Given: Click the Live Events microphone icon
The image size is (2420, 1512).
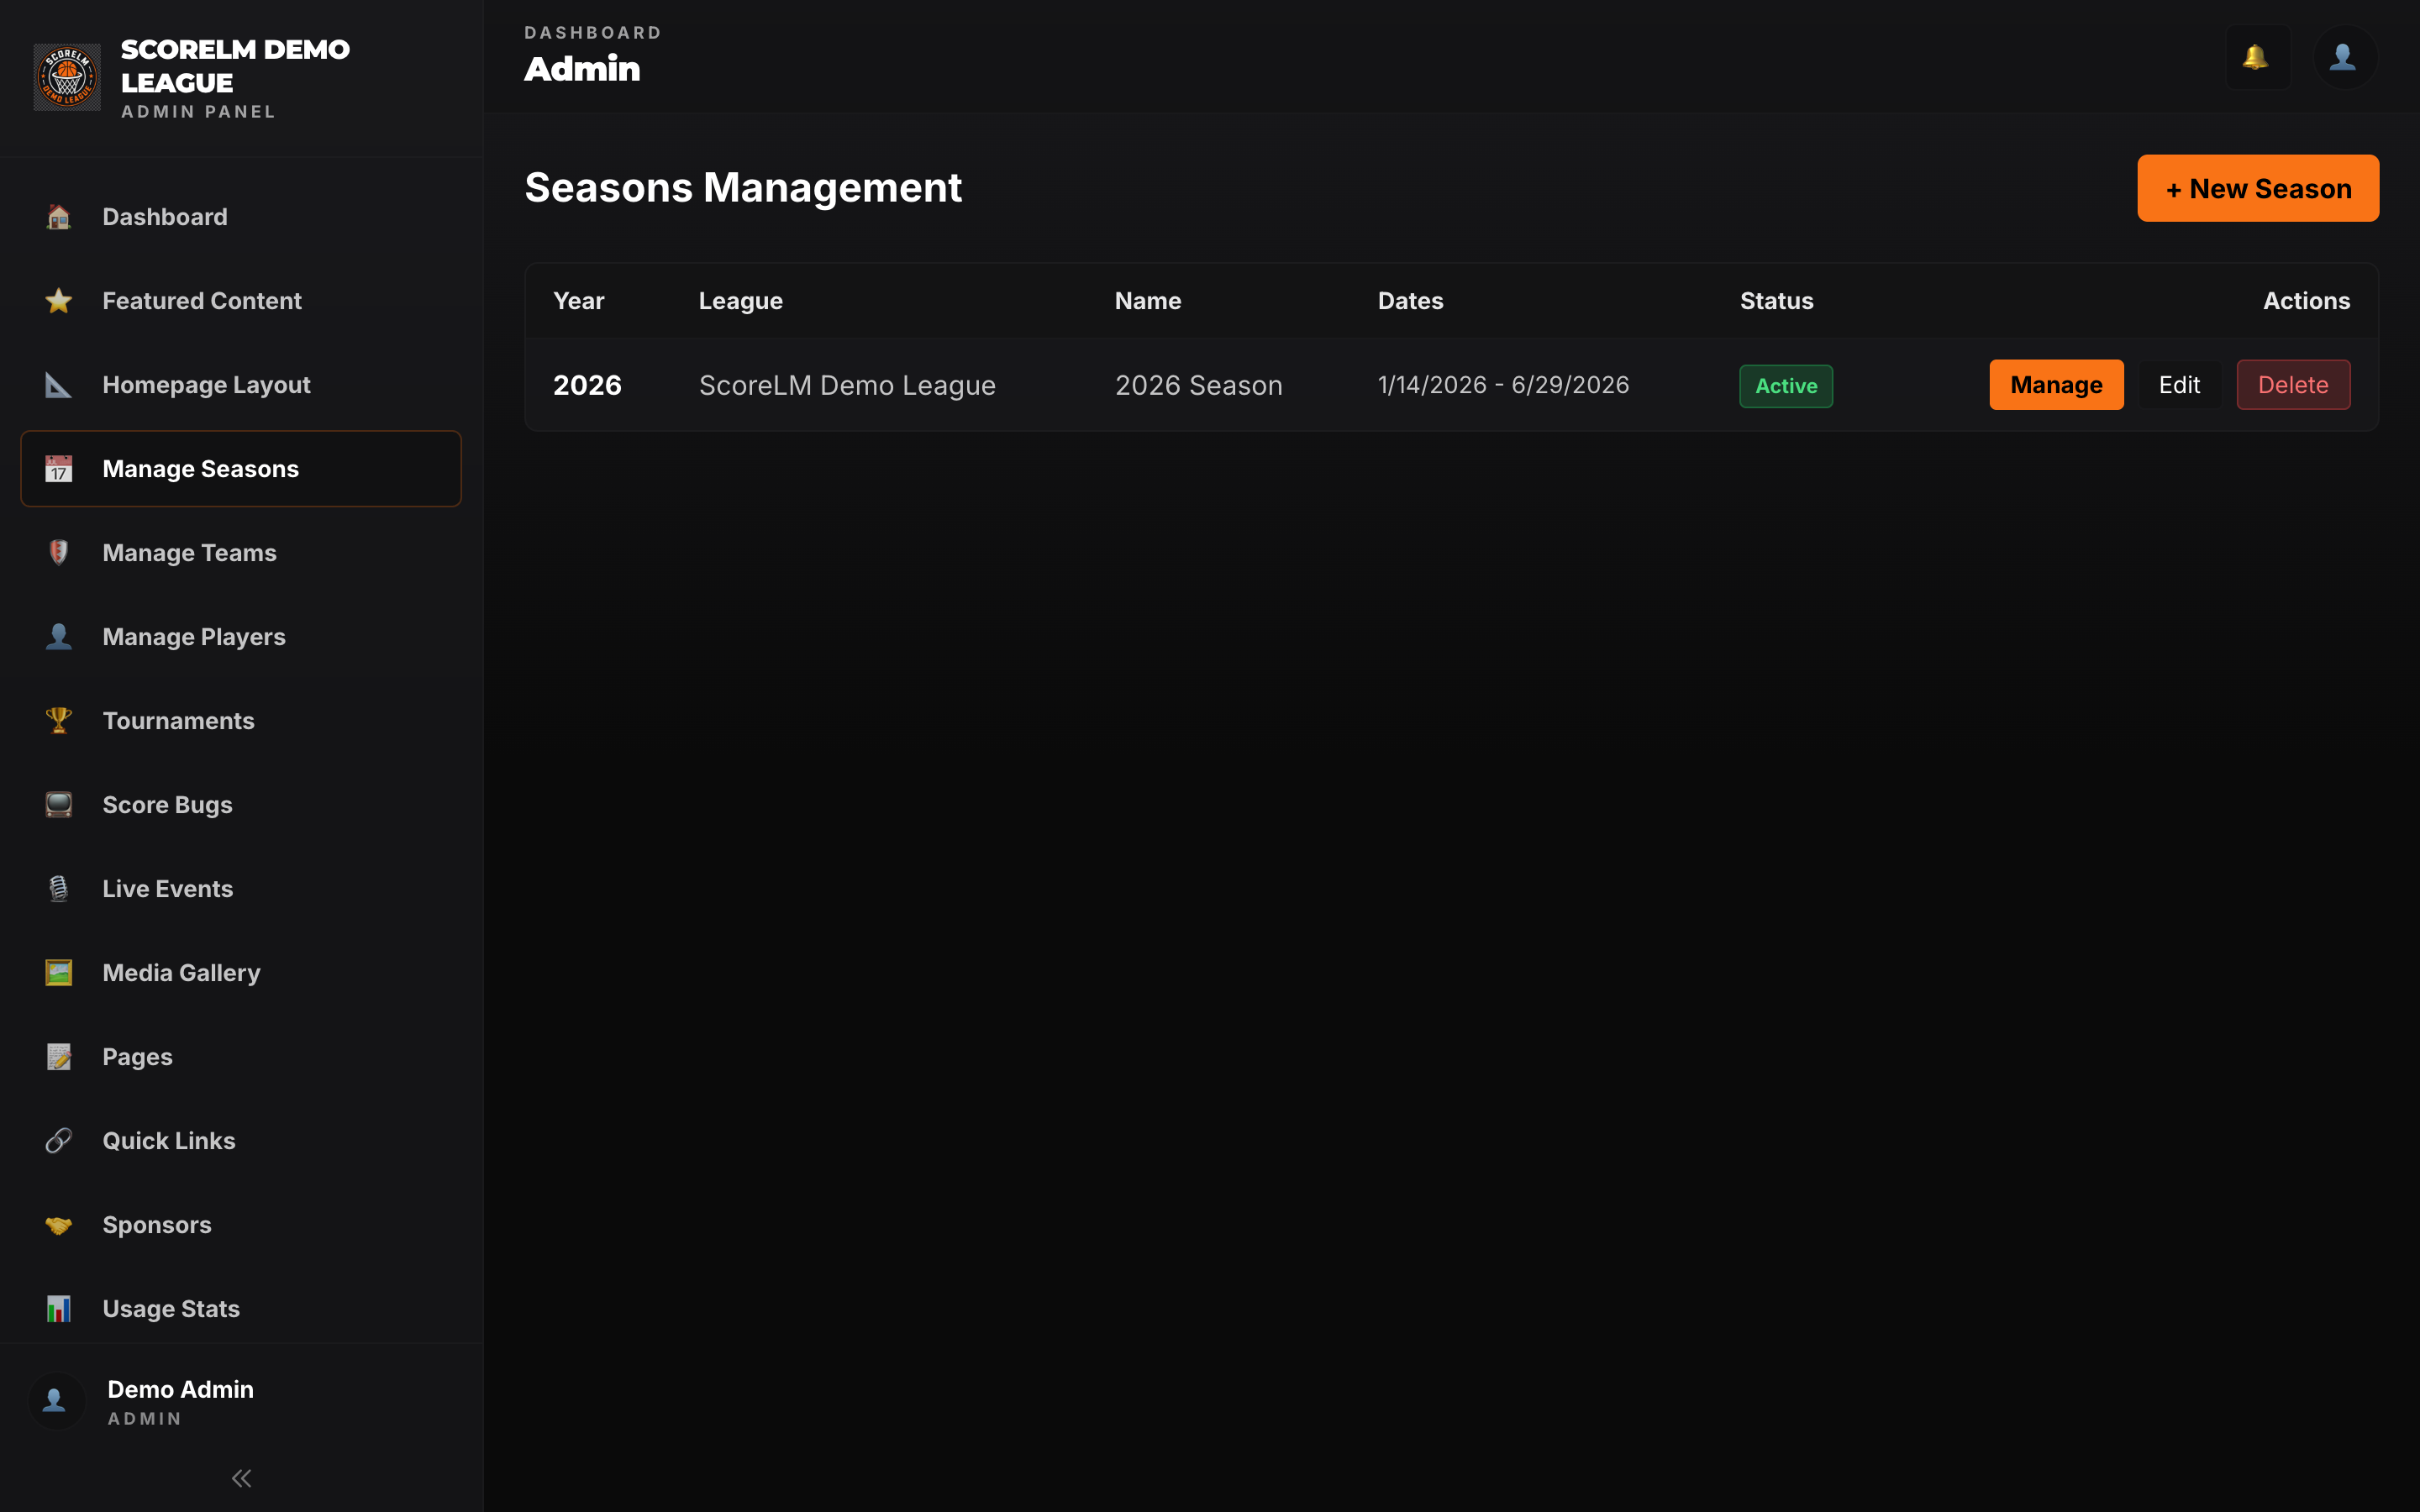Looking at the screenshot, I should [59, 889].
